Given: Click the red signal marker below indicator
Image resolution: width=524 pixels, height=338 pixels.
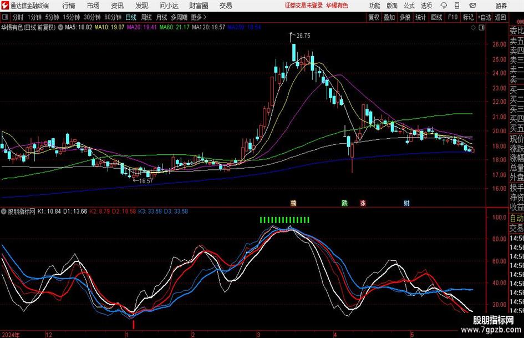Looking at the screenshot, I should (x=134, y=324).
